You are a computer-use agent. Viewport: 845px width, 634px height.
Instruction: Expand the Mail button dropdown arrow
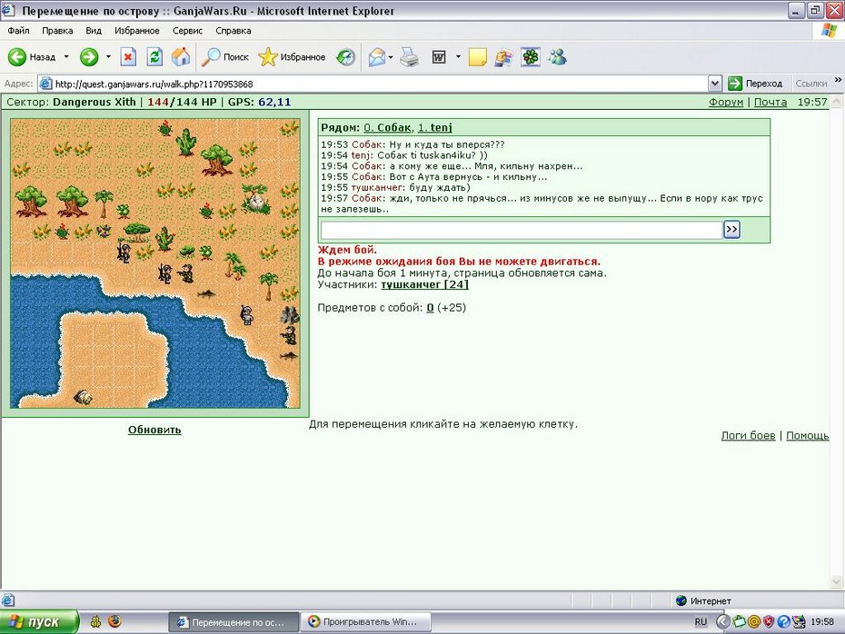tap(391, 56)
